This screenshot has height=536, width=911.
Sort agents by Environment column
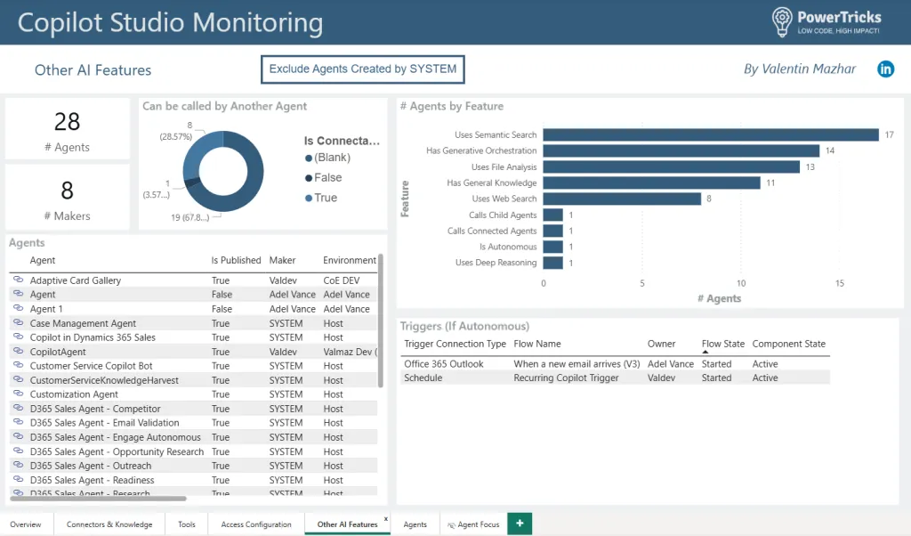click(350, 261)
